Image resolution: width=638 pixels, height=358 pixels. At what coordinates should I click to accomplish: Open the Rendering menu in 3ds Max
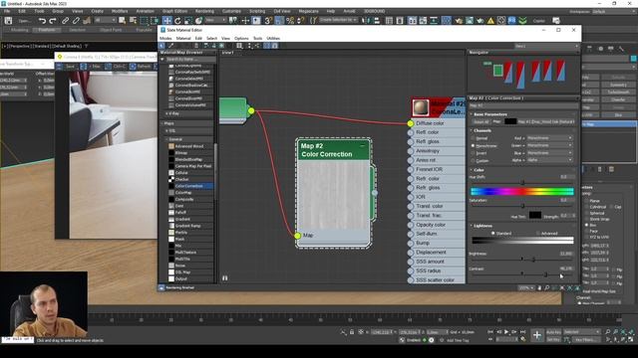click(204, 11)
